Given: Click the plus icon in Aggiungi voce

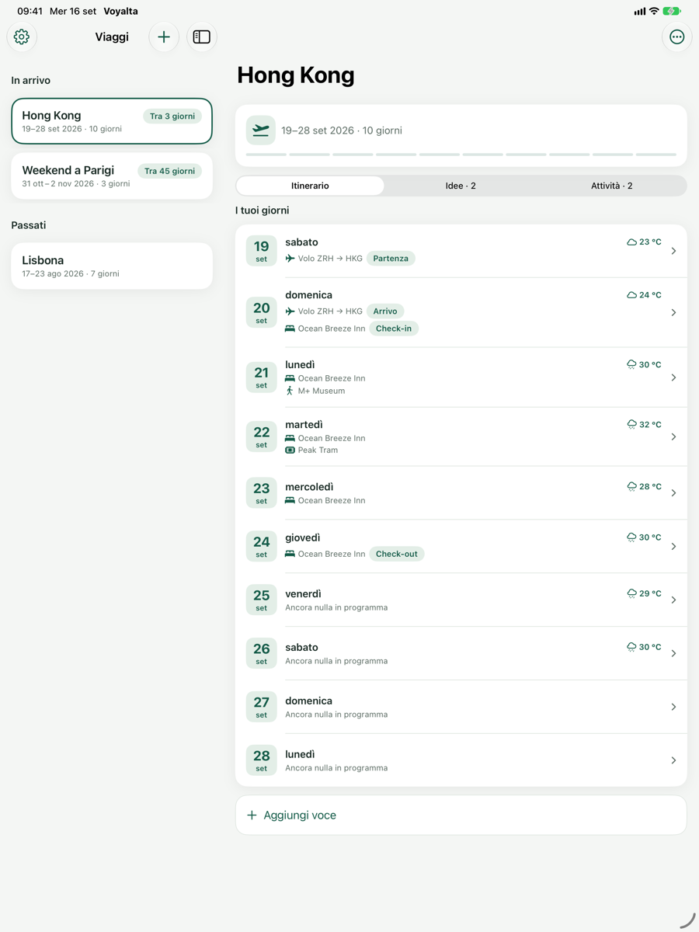Looking at the screenshot, I should coord(252,815).
